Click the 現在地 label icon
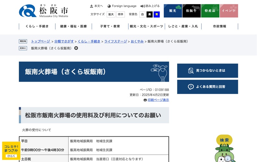 pyautogui.click(x=23, y=41)
